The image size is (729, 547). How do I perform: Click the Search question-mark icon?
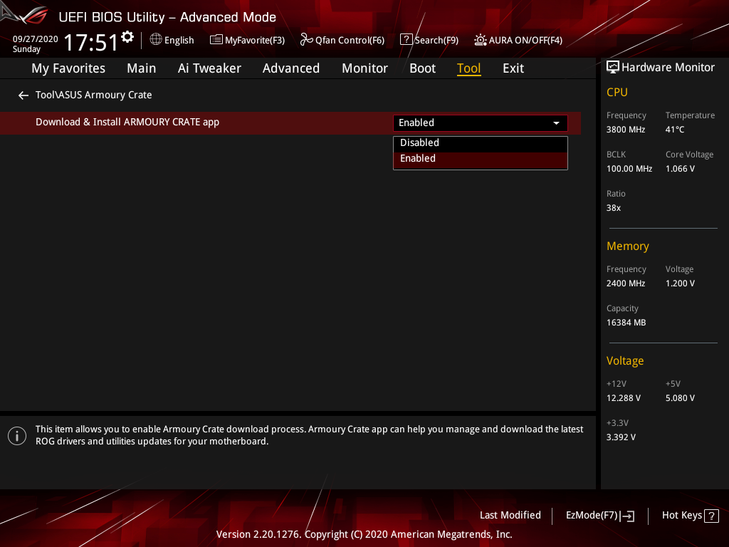click(x=406, y=40)
